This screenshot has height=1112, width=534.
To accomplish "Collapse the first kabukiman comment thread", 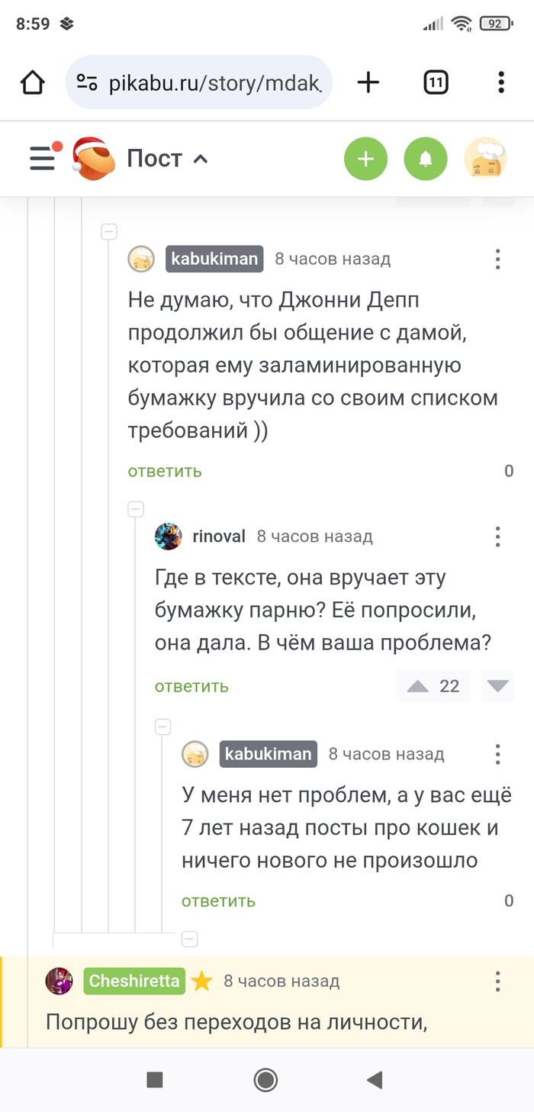I will point(109,231).
